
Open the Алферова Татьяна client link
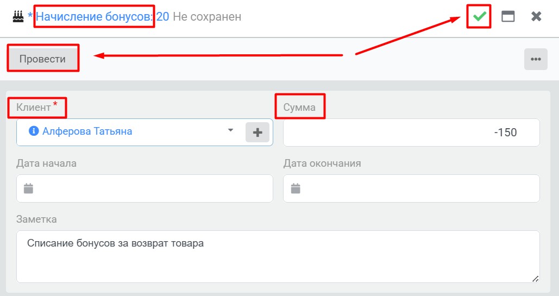(87, 131)
